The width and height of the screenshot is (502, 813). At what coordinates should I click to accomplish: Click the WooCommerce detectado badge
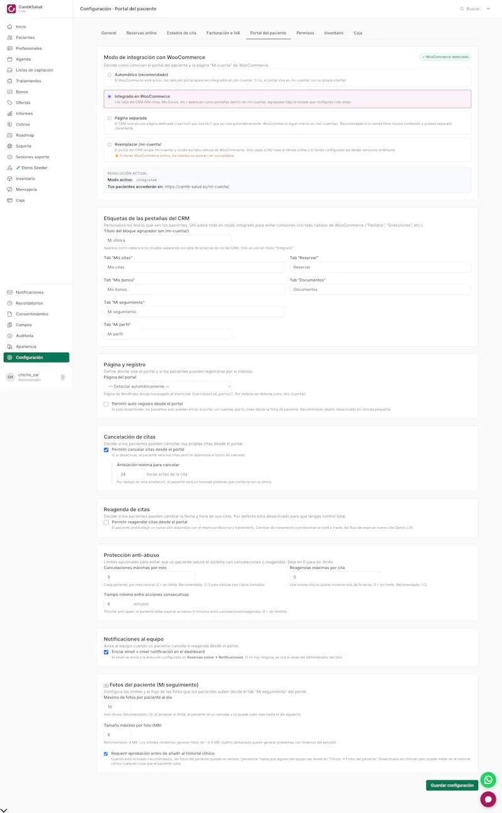click(x=445, y=57)
